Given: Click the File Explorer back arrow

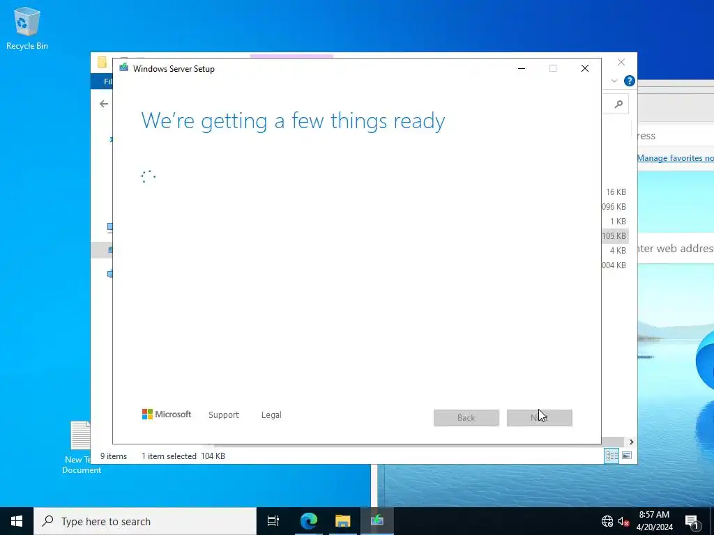Looking at the screenshot, I should [x=104, y=104].
